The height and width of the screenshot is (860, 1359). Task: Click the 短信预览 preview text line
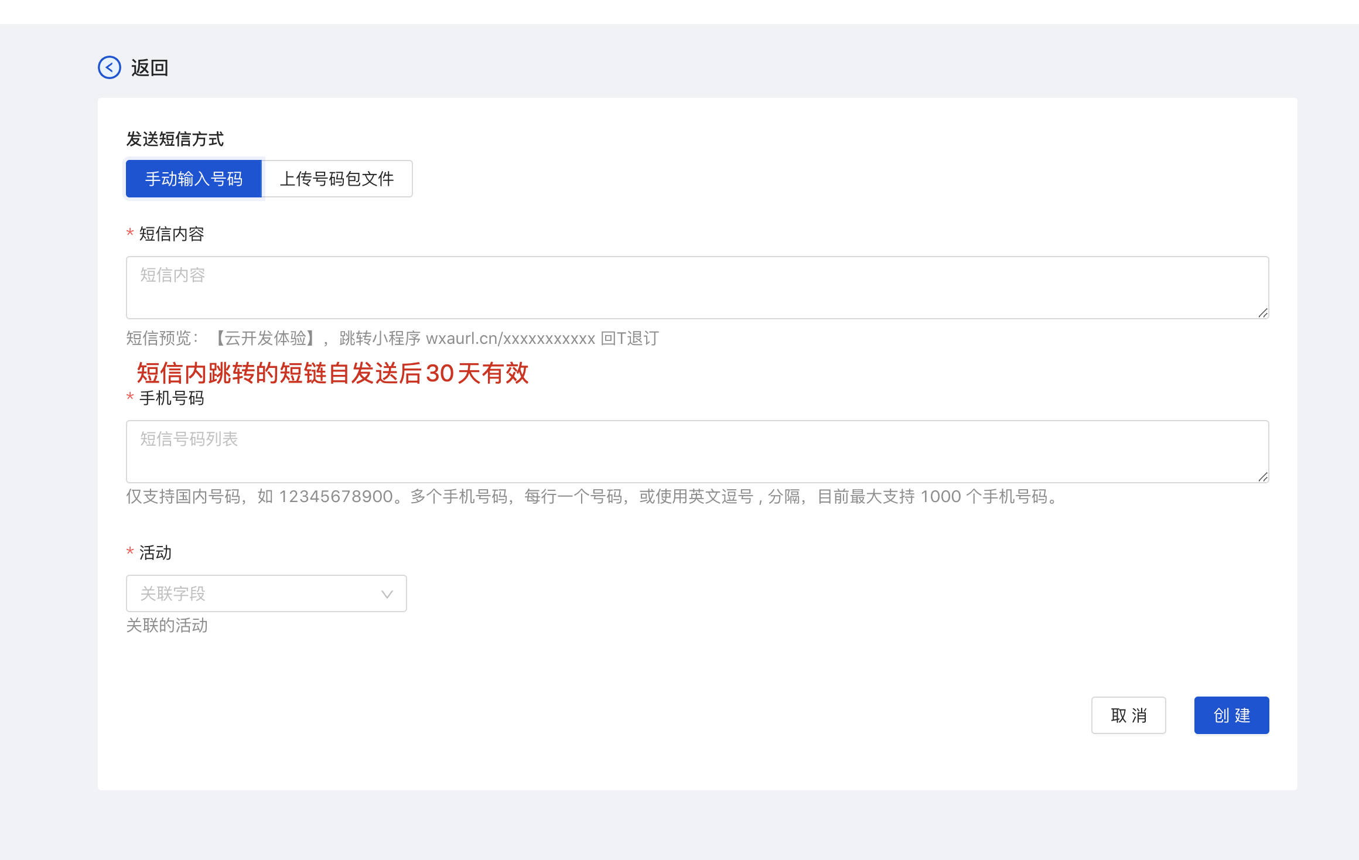click(392, 338)
